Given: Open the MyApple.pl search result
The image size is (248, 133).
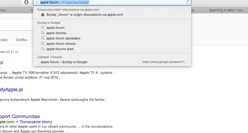Looking at the screenshot, I should pyautogui.click(x=11, y=90).
